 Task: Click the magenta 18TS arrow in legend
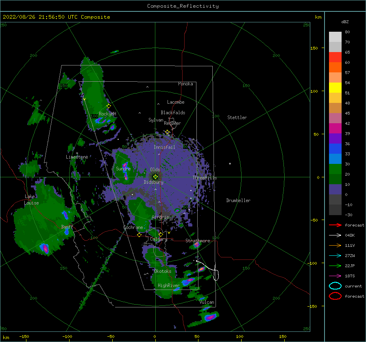[335, 276]
